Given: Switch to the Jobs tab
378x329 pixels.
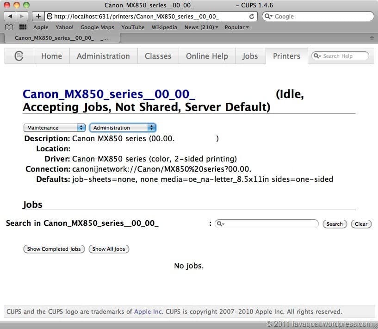Looking at the screenshot, I should (250, 56).
